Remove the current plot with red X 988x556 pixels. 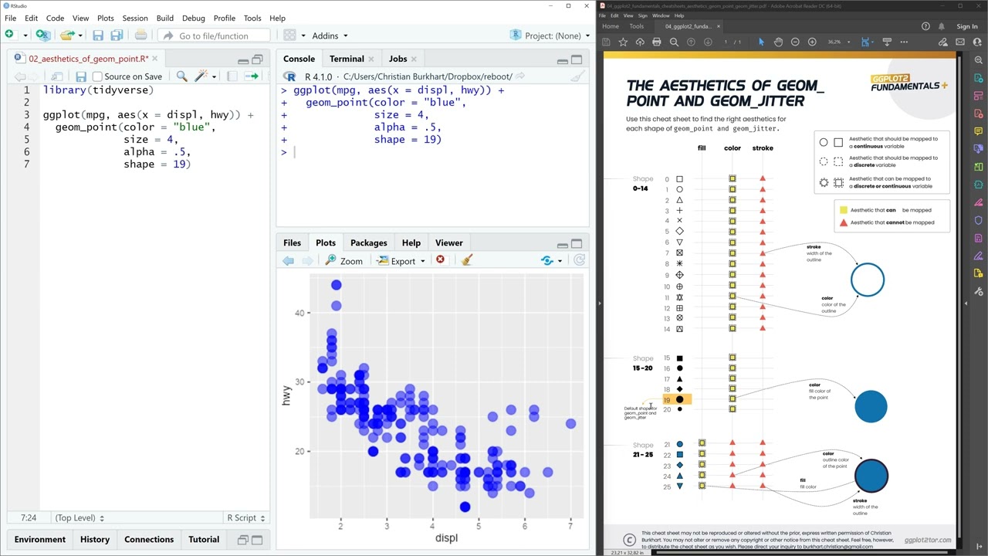[x=440, y=260]
